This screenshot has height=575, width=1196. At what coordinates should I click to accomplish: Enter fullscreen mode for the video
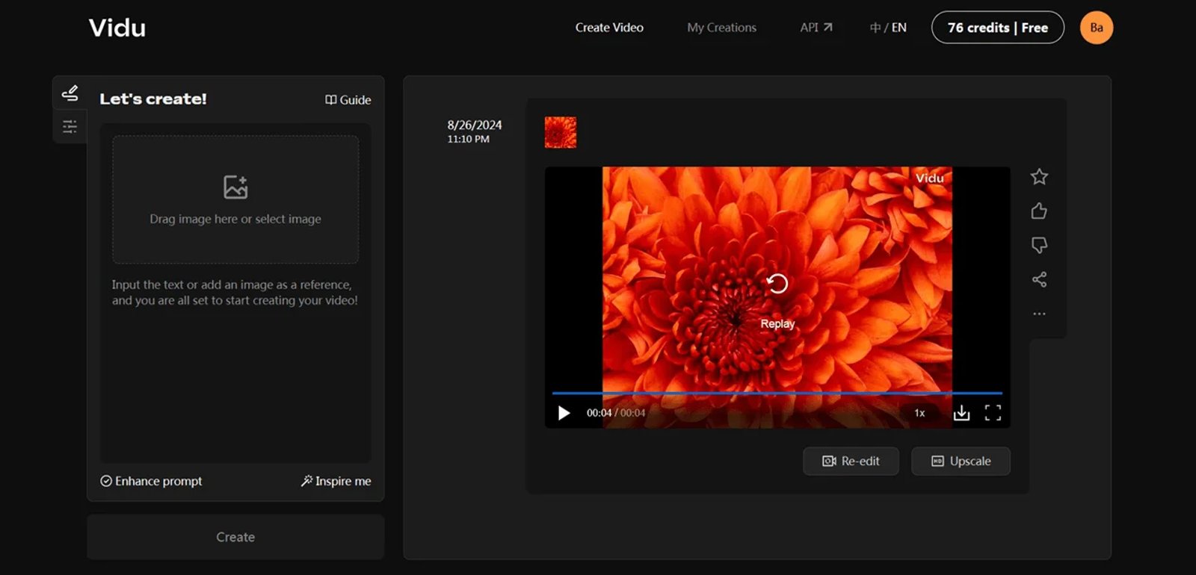[993, 413]
